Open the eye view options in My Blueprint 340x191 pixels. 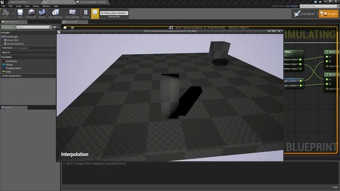tap(55, 27)
